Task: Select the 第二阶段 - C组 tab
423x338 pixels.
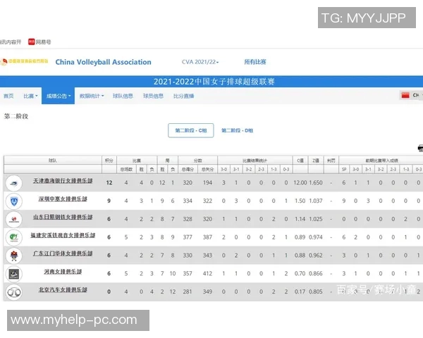Action: pyautogui.click(x=191, y=130)
